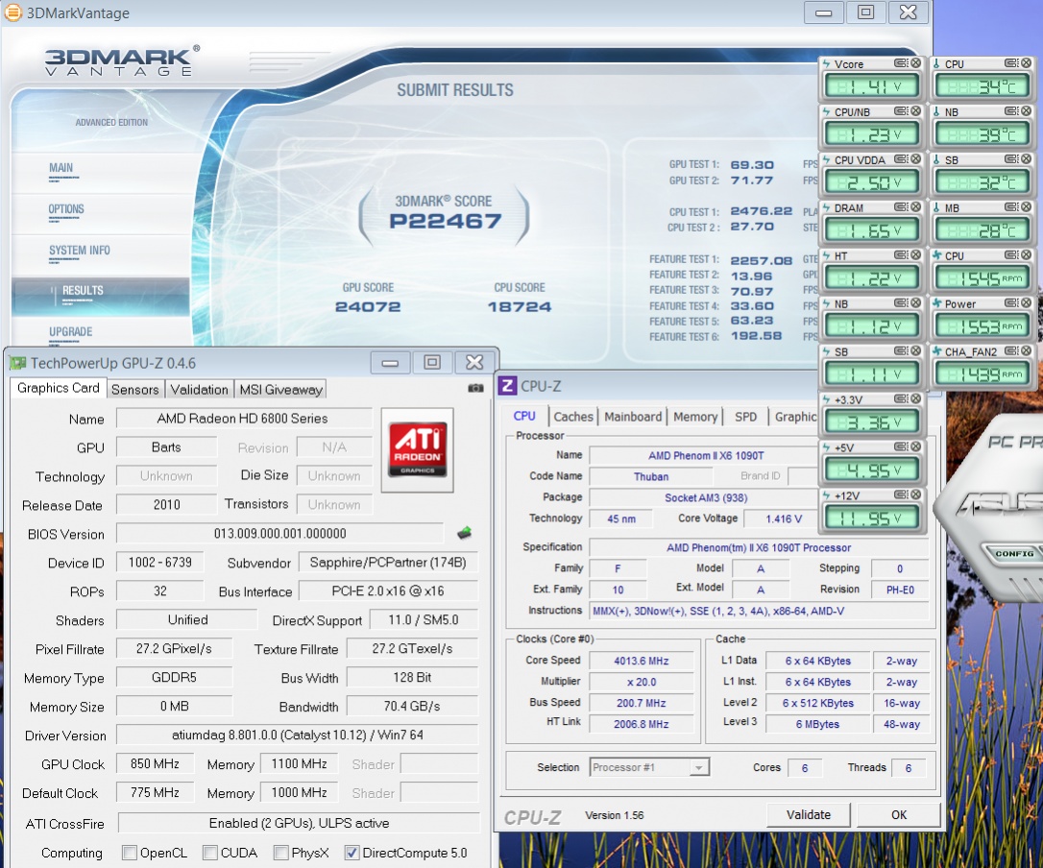Go to MAIN in 3DMark Vantage sidebar
Image resolution: width=1043 pixels, height=868 pixels.
61,168
